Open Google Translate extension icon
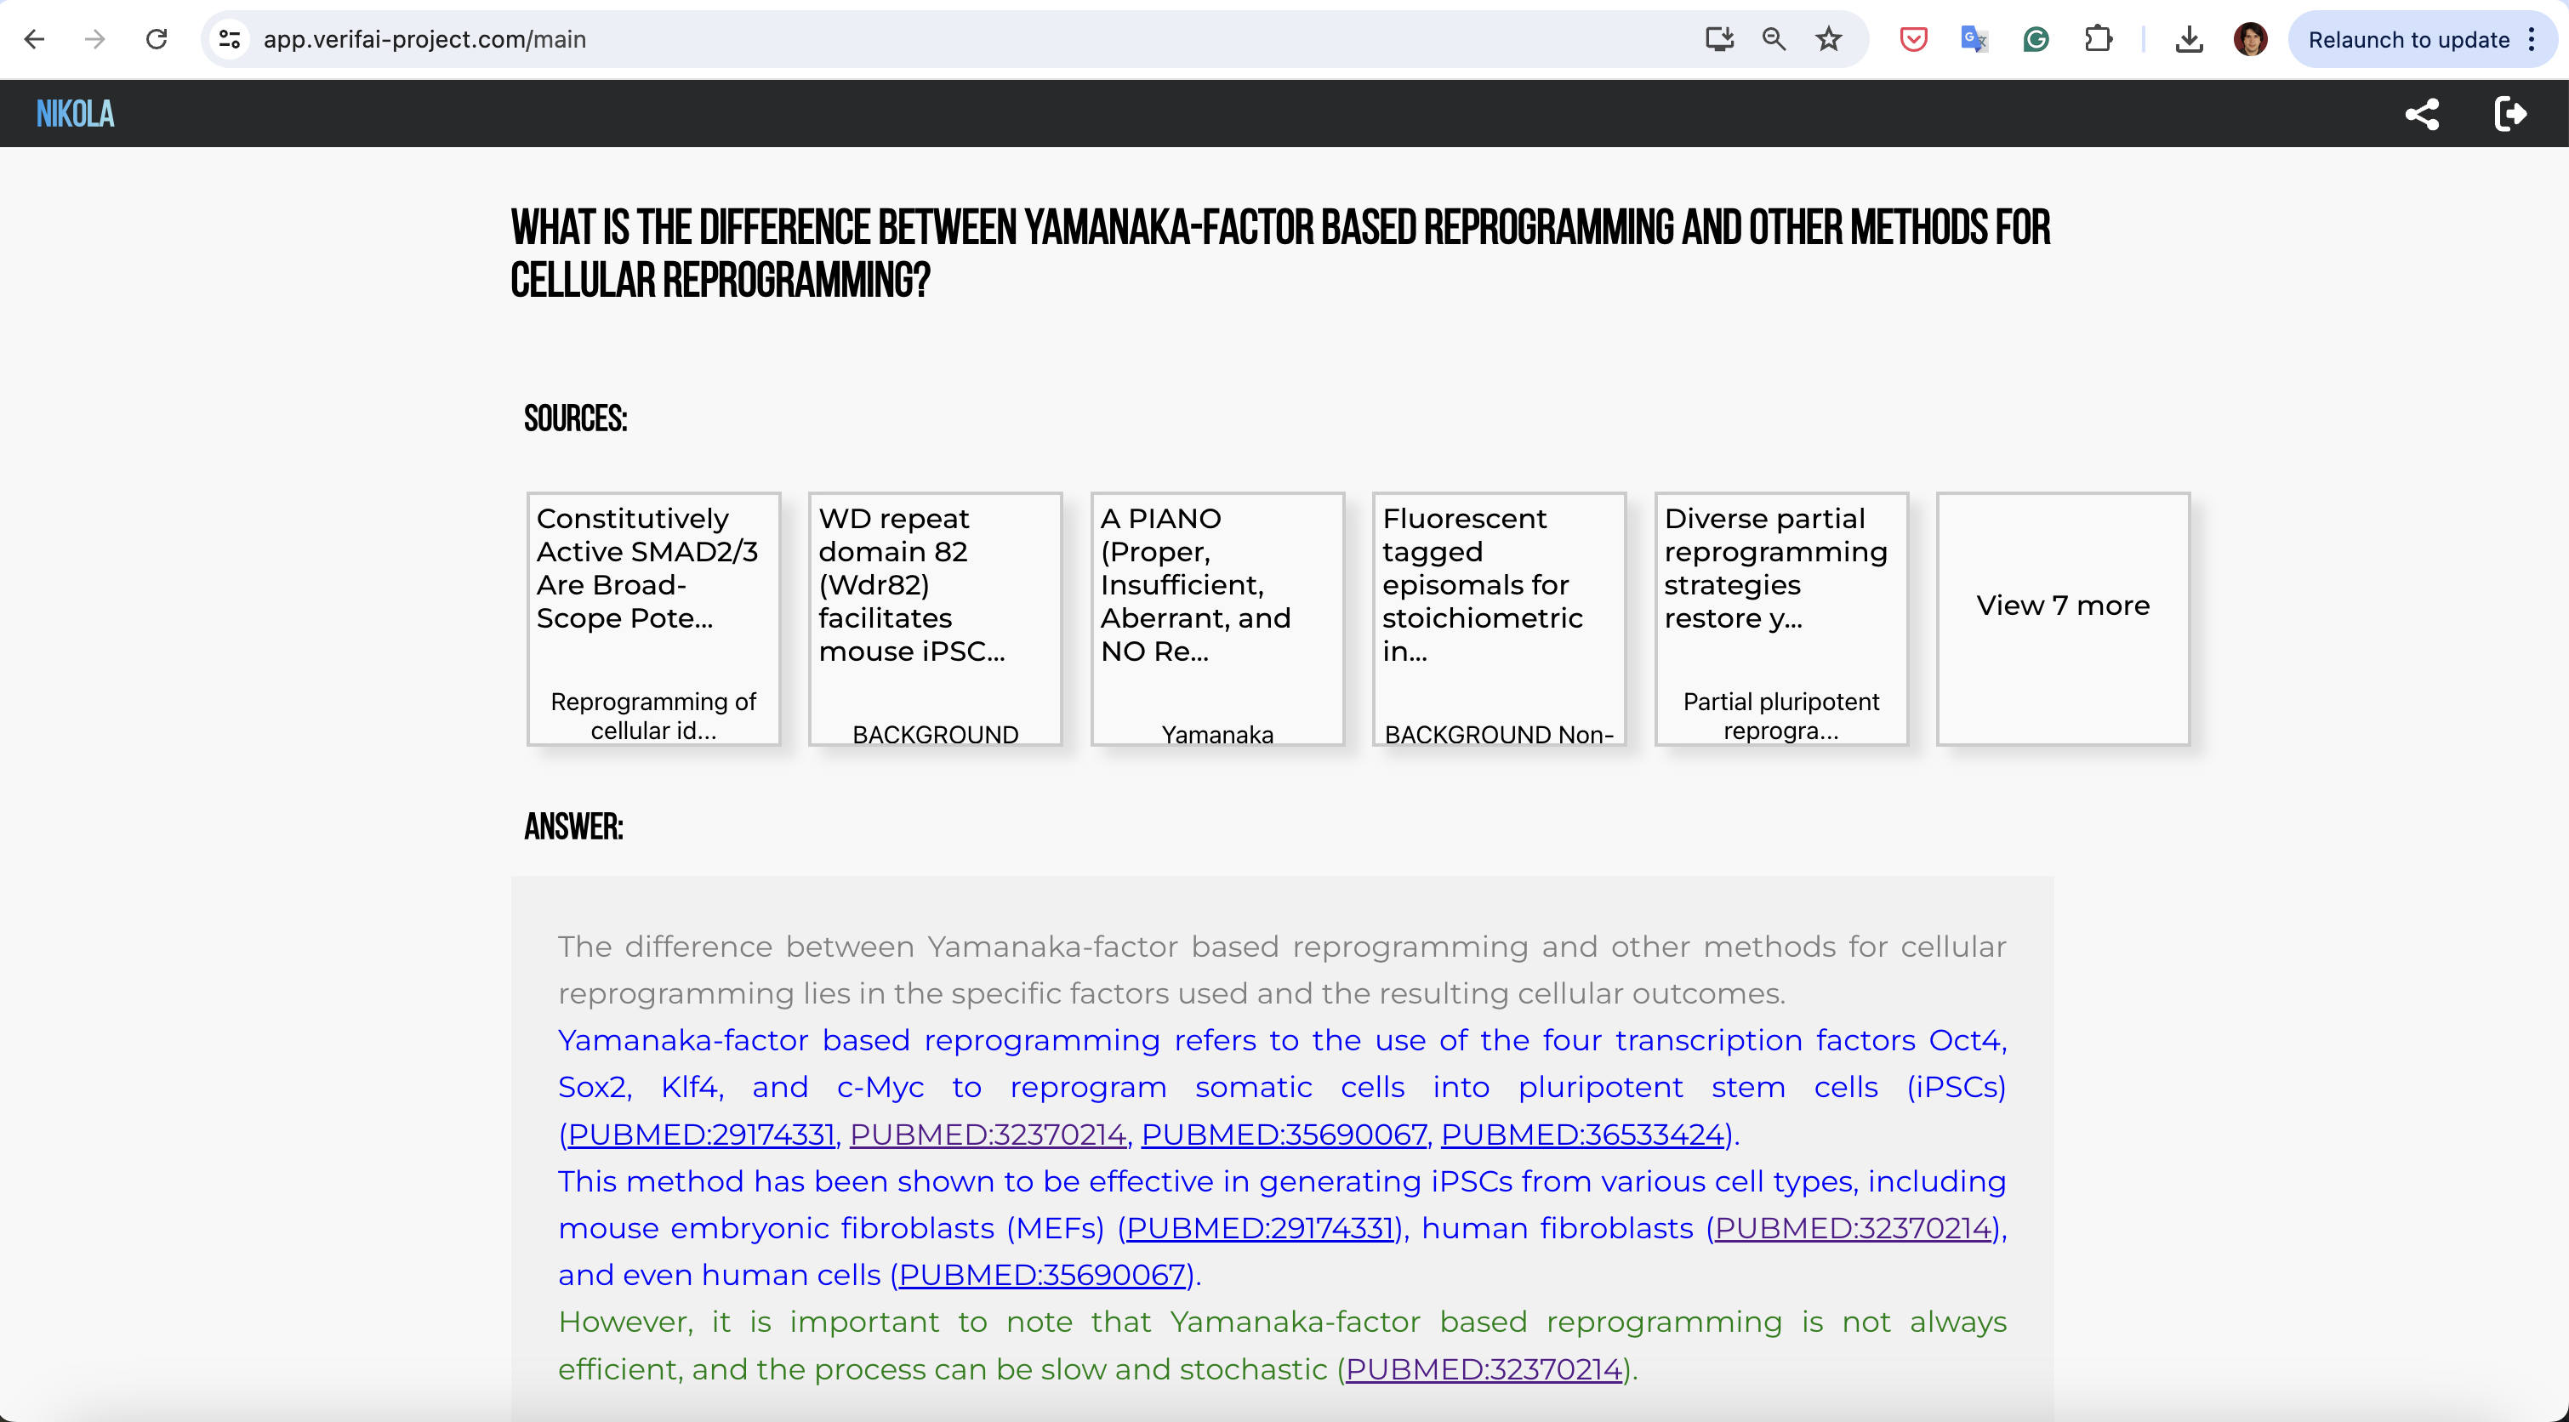Viewport: 2569px width, 1422px height. [x=1974, y=39]
